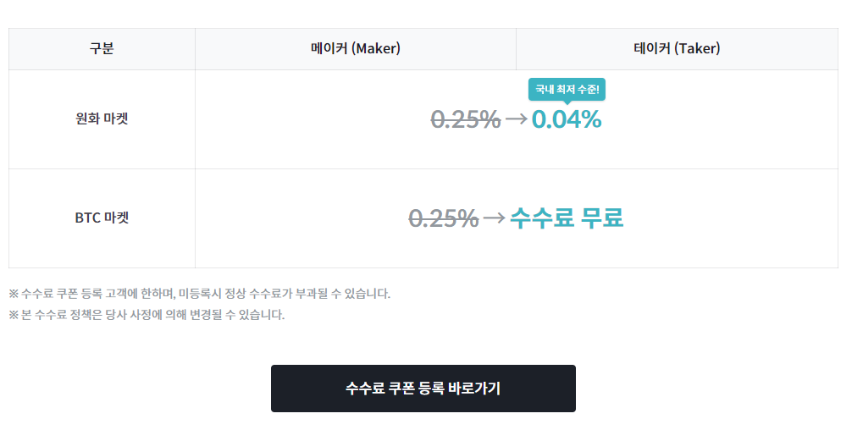The width and height of the screenshot is (852, 430).
Task: Click the 원화 마켓 row label
Action: coord(102,119)
